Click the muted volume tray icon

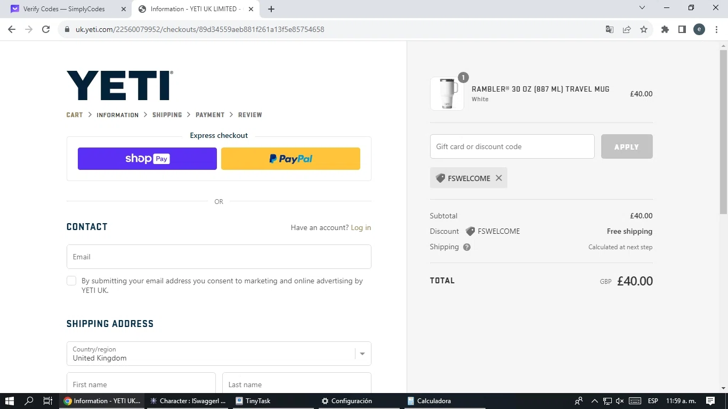point(620,401)
